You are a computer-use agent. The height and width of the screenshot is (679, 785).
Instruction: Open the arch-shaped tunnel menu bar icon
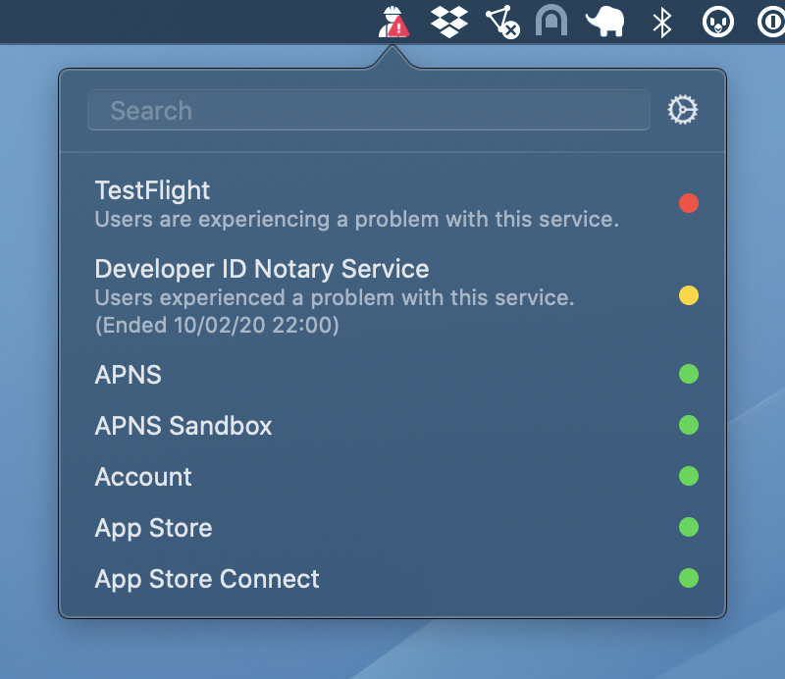[551, 21]
